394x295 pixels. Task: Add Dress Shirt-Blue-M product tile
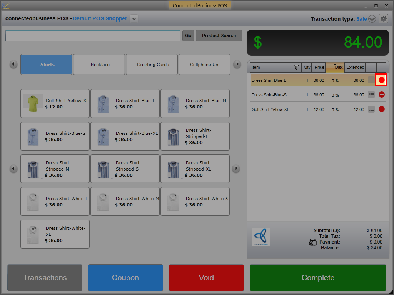(195, 104)
